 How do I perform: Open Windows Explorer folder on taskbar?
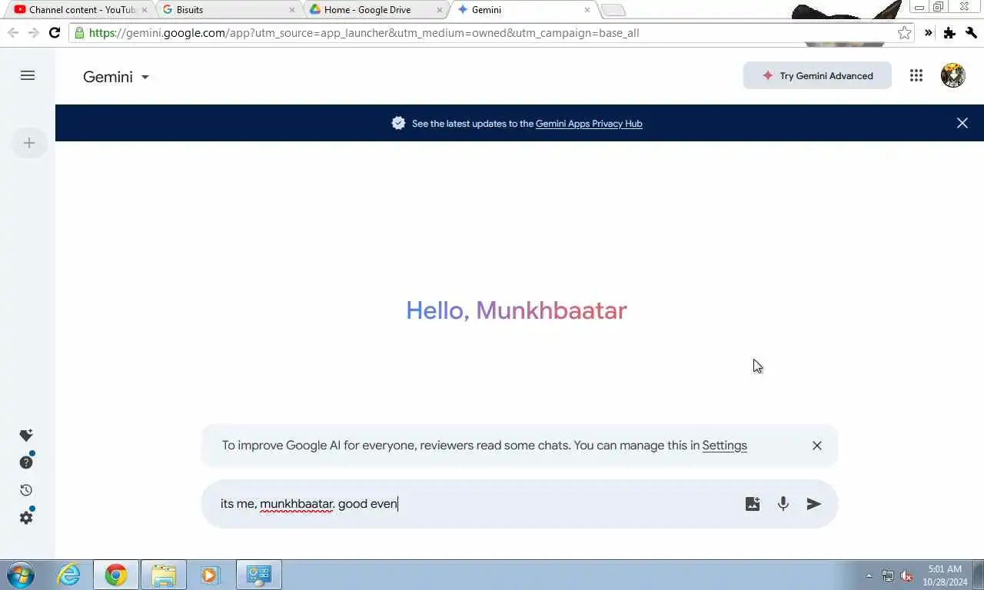(x=164, y=575)
